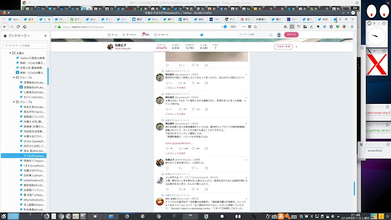391x220 pixels.
Task: Open the フォロワー count tab on profile
Action: pos(190,46)
